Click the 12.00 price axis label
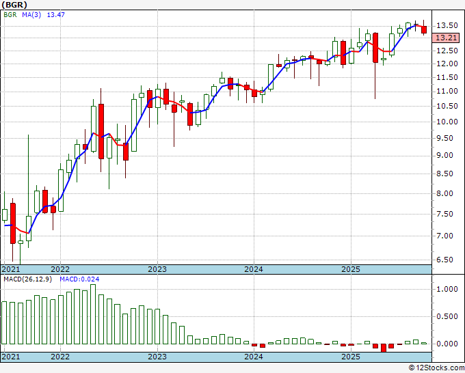The width and height of the screenshot is (465, 373). 447,64
